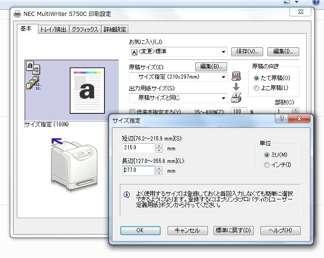Switch to the 詳細設定 tab

115,29
